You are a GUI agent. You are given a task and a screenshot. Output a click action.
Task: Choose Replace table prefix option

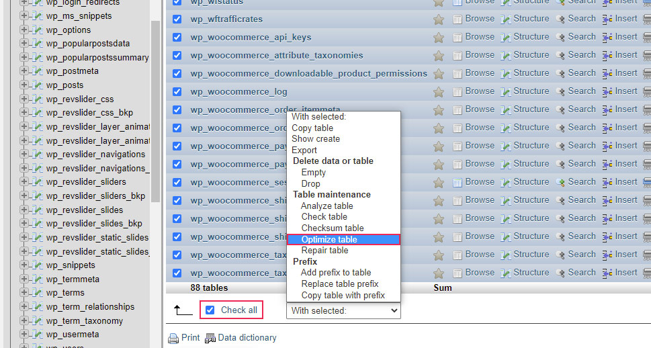(343, 284)
